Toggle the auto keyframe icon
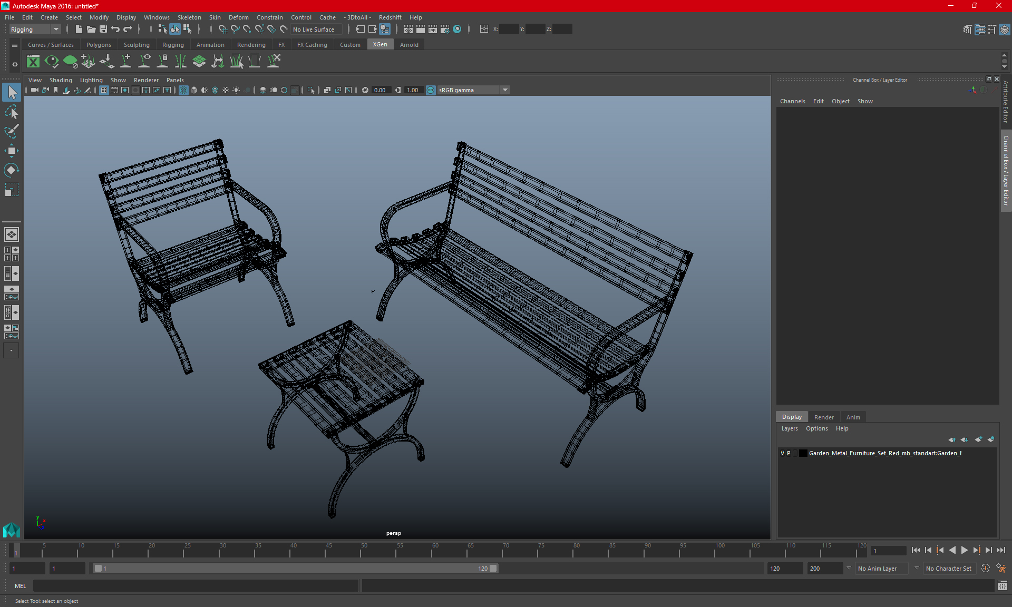This screenshot has width=1012, height=607. (986, 569)
